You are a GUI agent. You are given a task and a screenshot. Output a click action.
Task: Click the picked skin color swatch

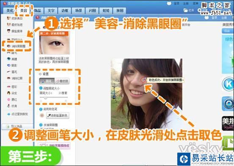(42, 115)
